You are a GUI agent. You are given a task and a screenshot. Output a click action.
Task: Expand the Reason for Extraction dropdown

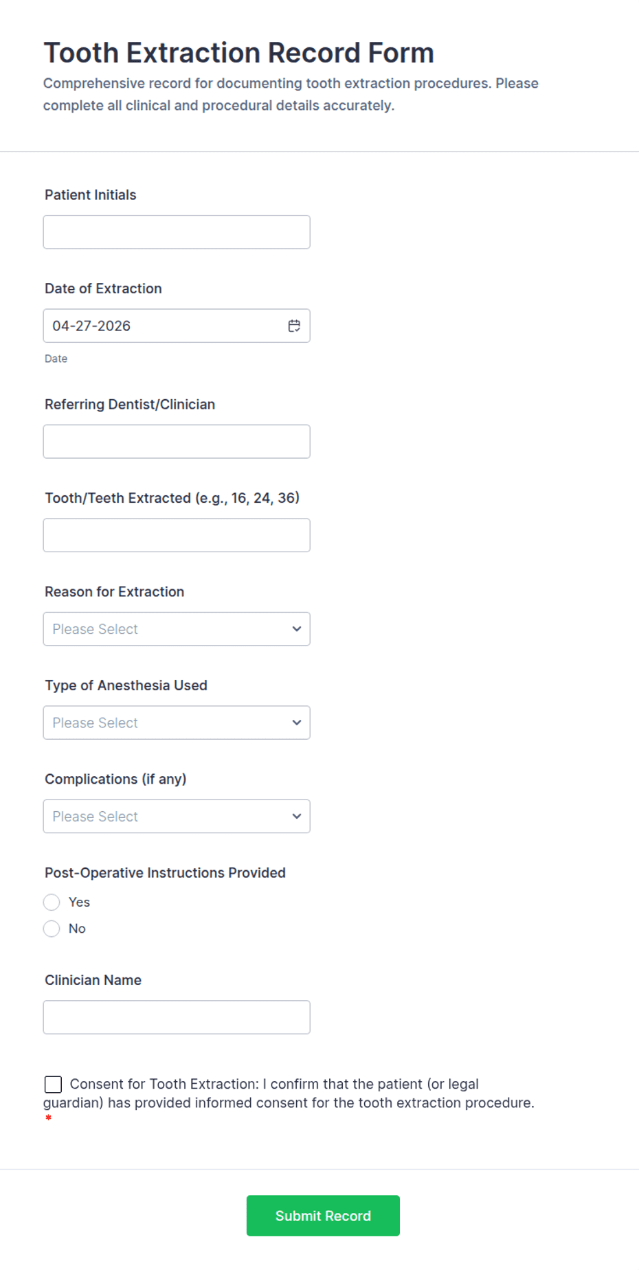click(176, 629)
